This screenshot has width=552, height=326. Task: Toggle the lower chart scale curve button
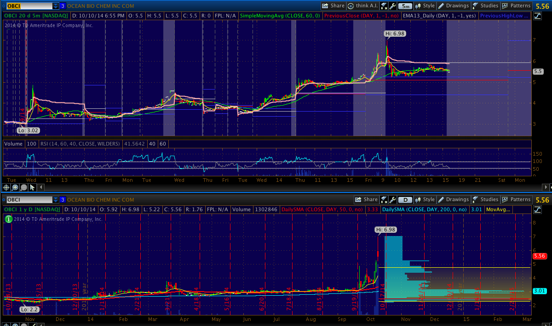pyautogui.click(x=537, y=210)
